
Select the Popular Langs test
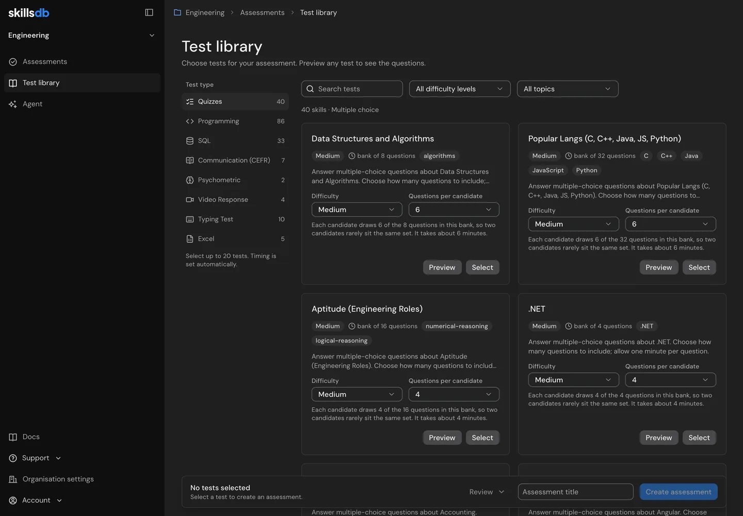pos(699,267)
